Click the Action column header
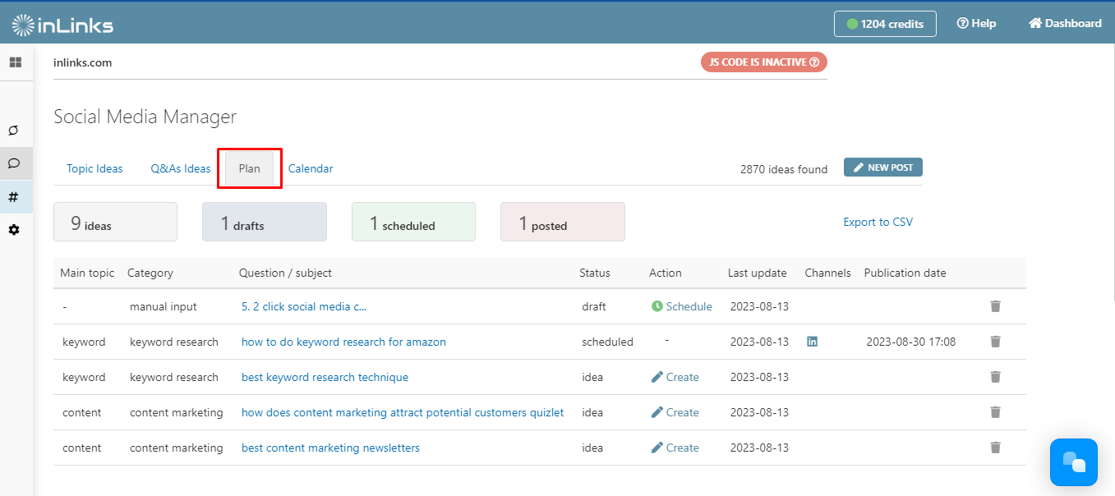The image size is (1115, 496). (x=666, y=273)
